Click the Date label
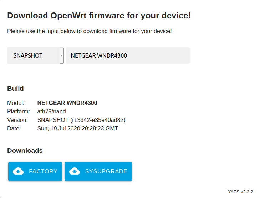 click(14, 128)
